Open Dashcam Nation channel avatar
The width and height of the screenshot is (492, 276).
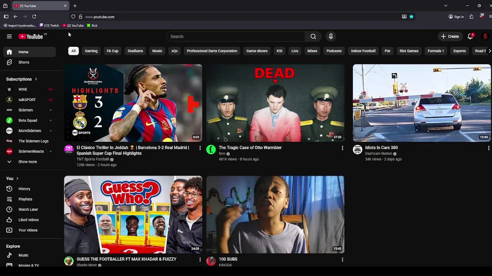point(357,149)
